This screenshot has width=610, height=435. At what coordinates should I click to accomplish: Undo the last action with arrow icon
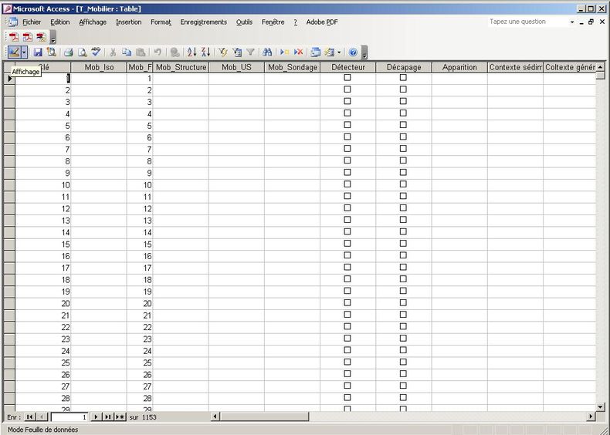coord(158,52)
